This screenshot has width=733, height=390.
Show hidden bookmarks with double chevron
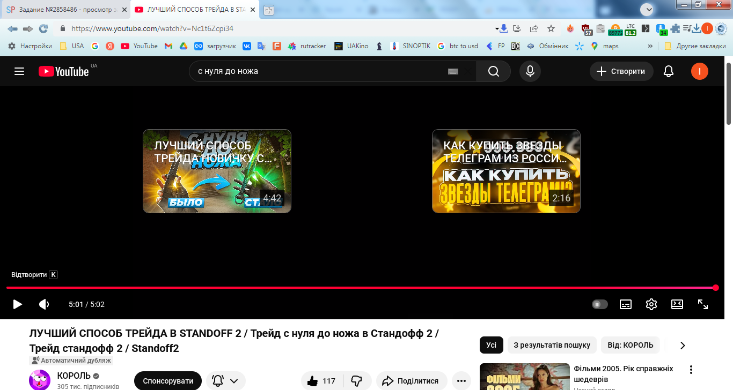(x=650, y=46)
